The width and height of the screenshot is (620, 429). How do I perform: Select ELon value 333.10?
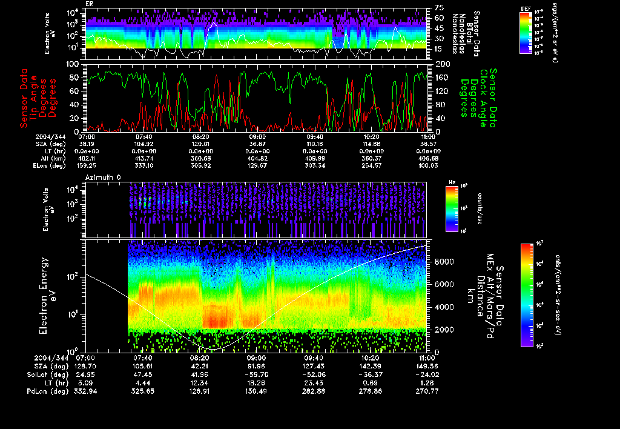(143, 166)
